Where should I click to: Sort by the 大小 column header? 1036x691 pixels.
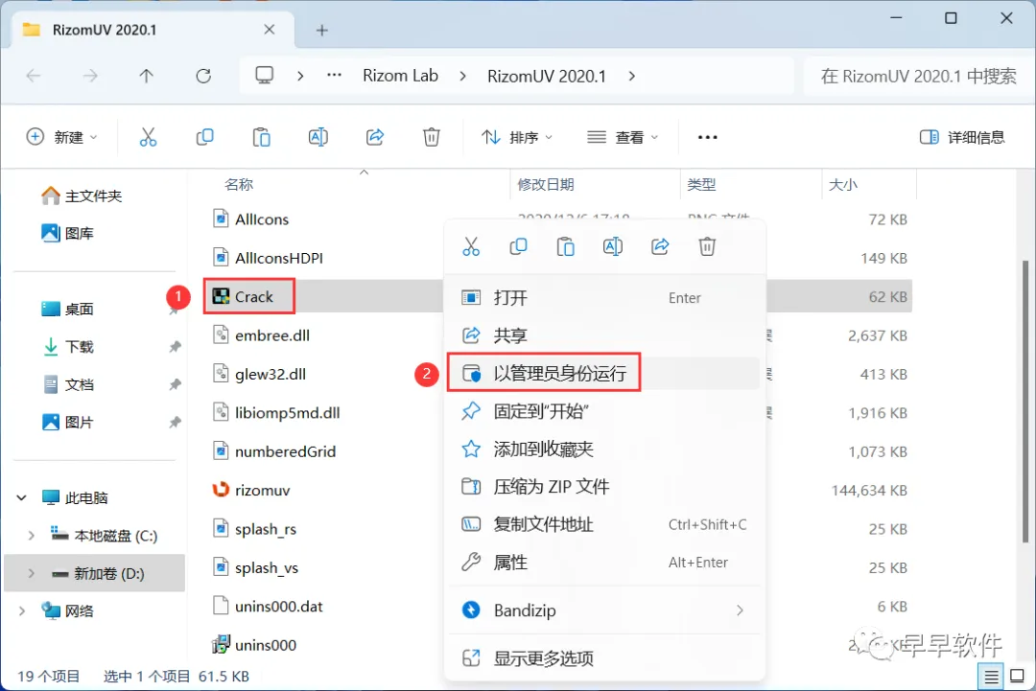point(843,184)
